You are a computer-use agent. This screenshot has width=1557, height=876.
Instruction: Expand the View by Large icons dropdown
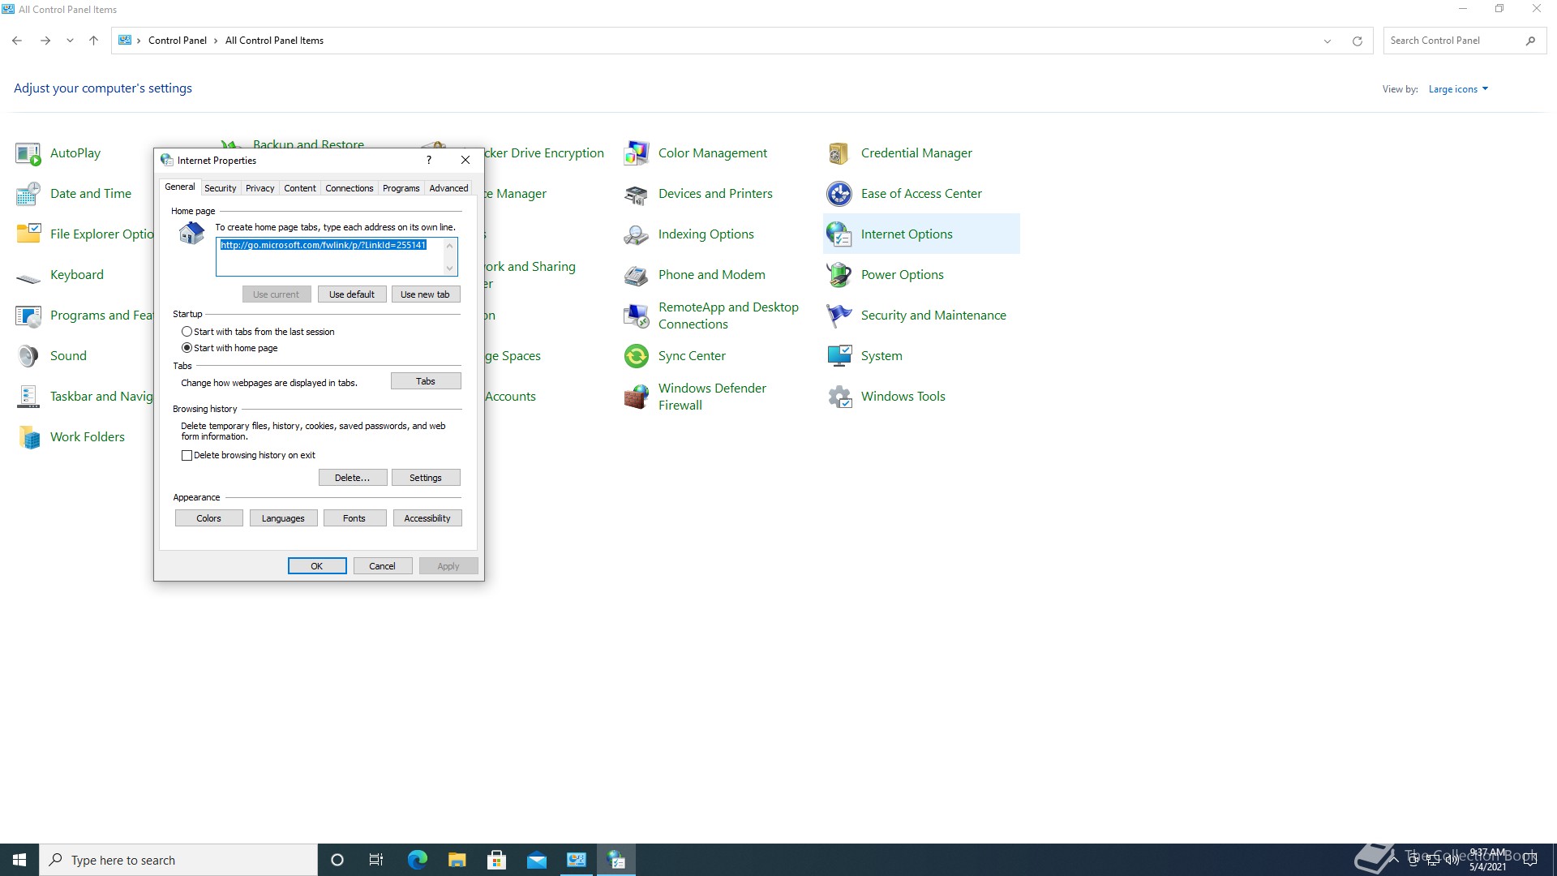(x=1458, y=89)
